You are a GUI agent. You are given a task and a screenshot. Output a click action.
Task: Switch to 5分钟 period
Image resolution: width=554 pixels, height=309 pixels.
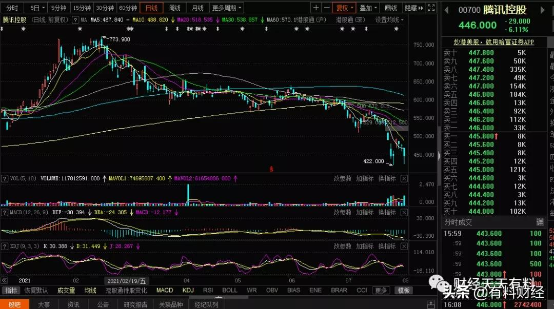click(x=58, y=8)
